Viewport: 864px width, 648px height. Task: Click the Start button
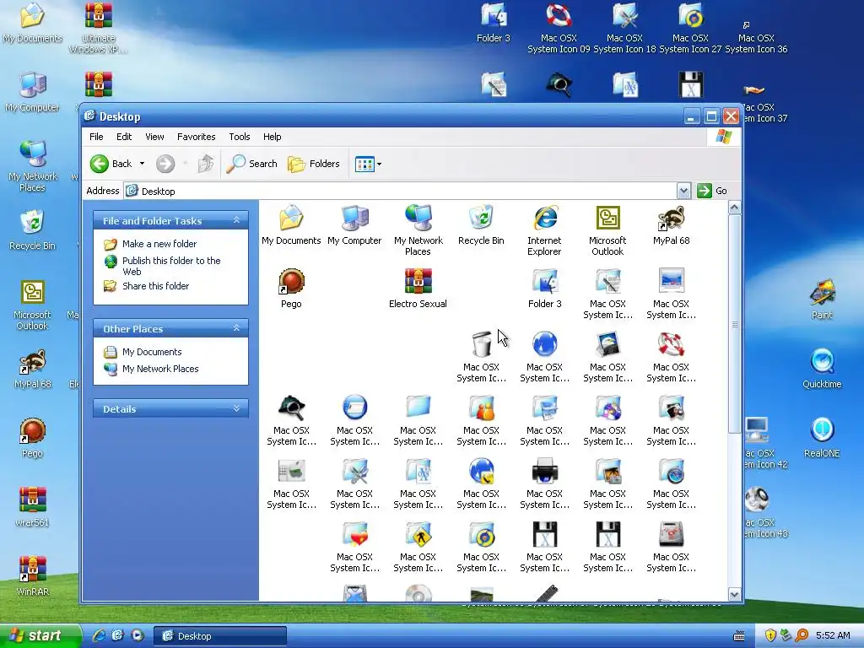[x=40, y=636]
